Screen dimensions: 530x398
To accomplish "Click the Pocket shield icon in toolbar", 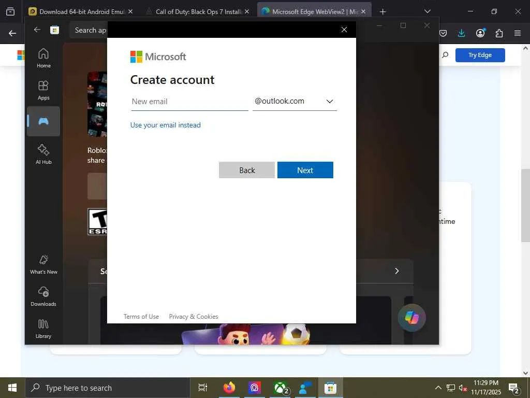I will click(443, 33).
